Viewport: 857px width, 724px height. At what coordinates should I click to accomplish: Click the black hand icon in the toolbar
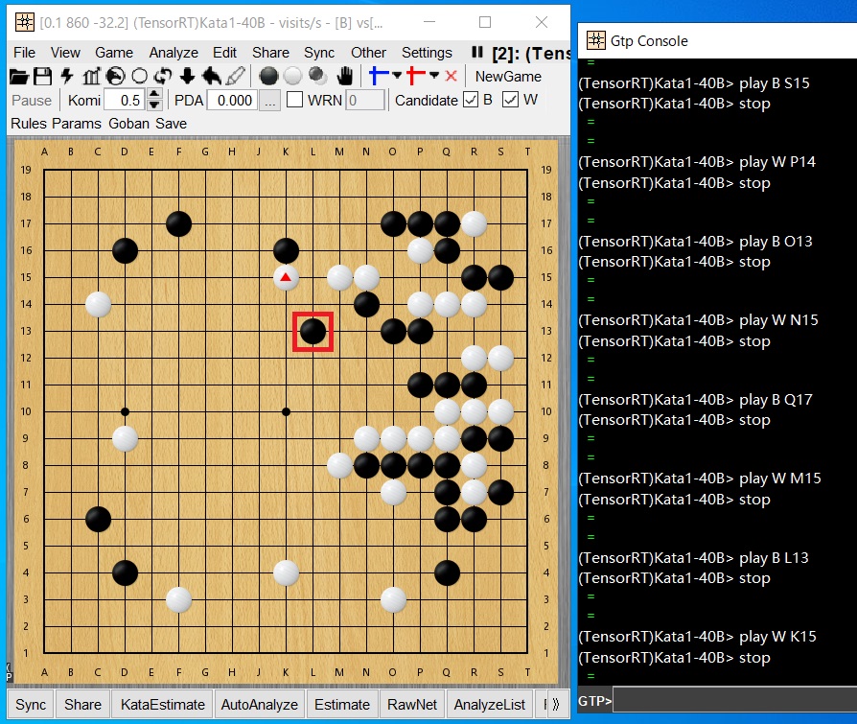tap(344, 76)
